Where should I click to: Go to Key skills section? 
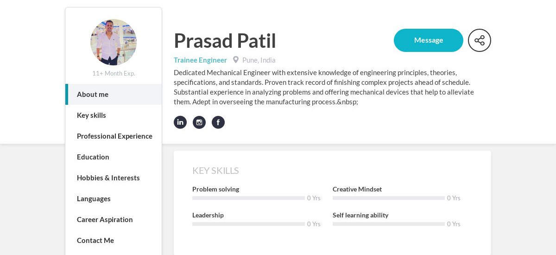(x=114, y=115)
